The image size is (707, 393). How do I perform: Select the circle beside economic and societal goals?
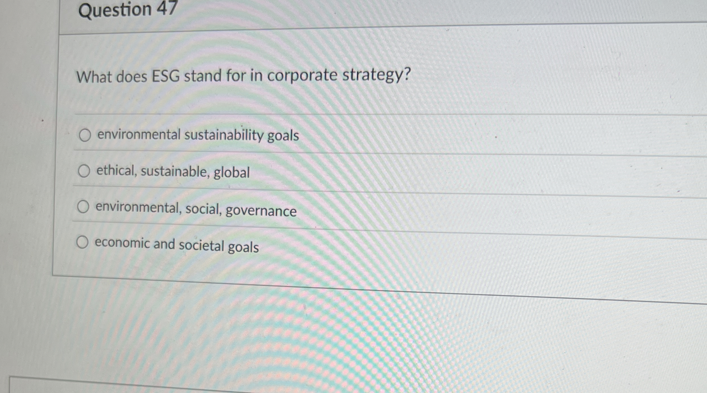83,243
